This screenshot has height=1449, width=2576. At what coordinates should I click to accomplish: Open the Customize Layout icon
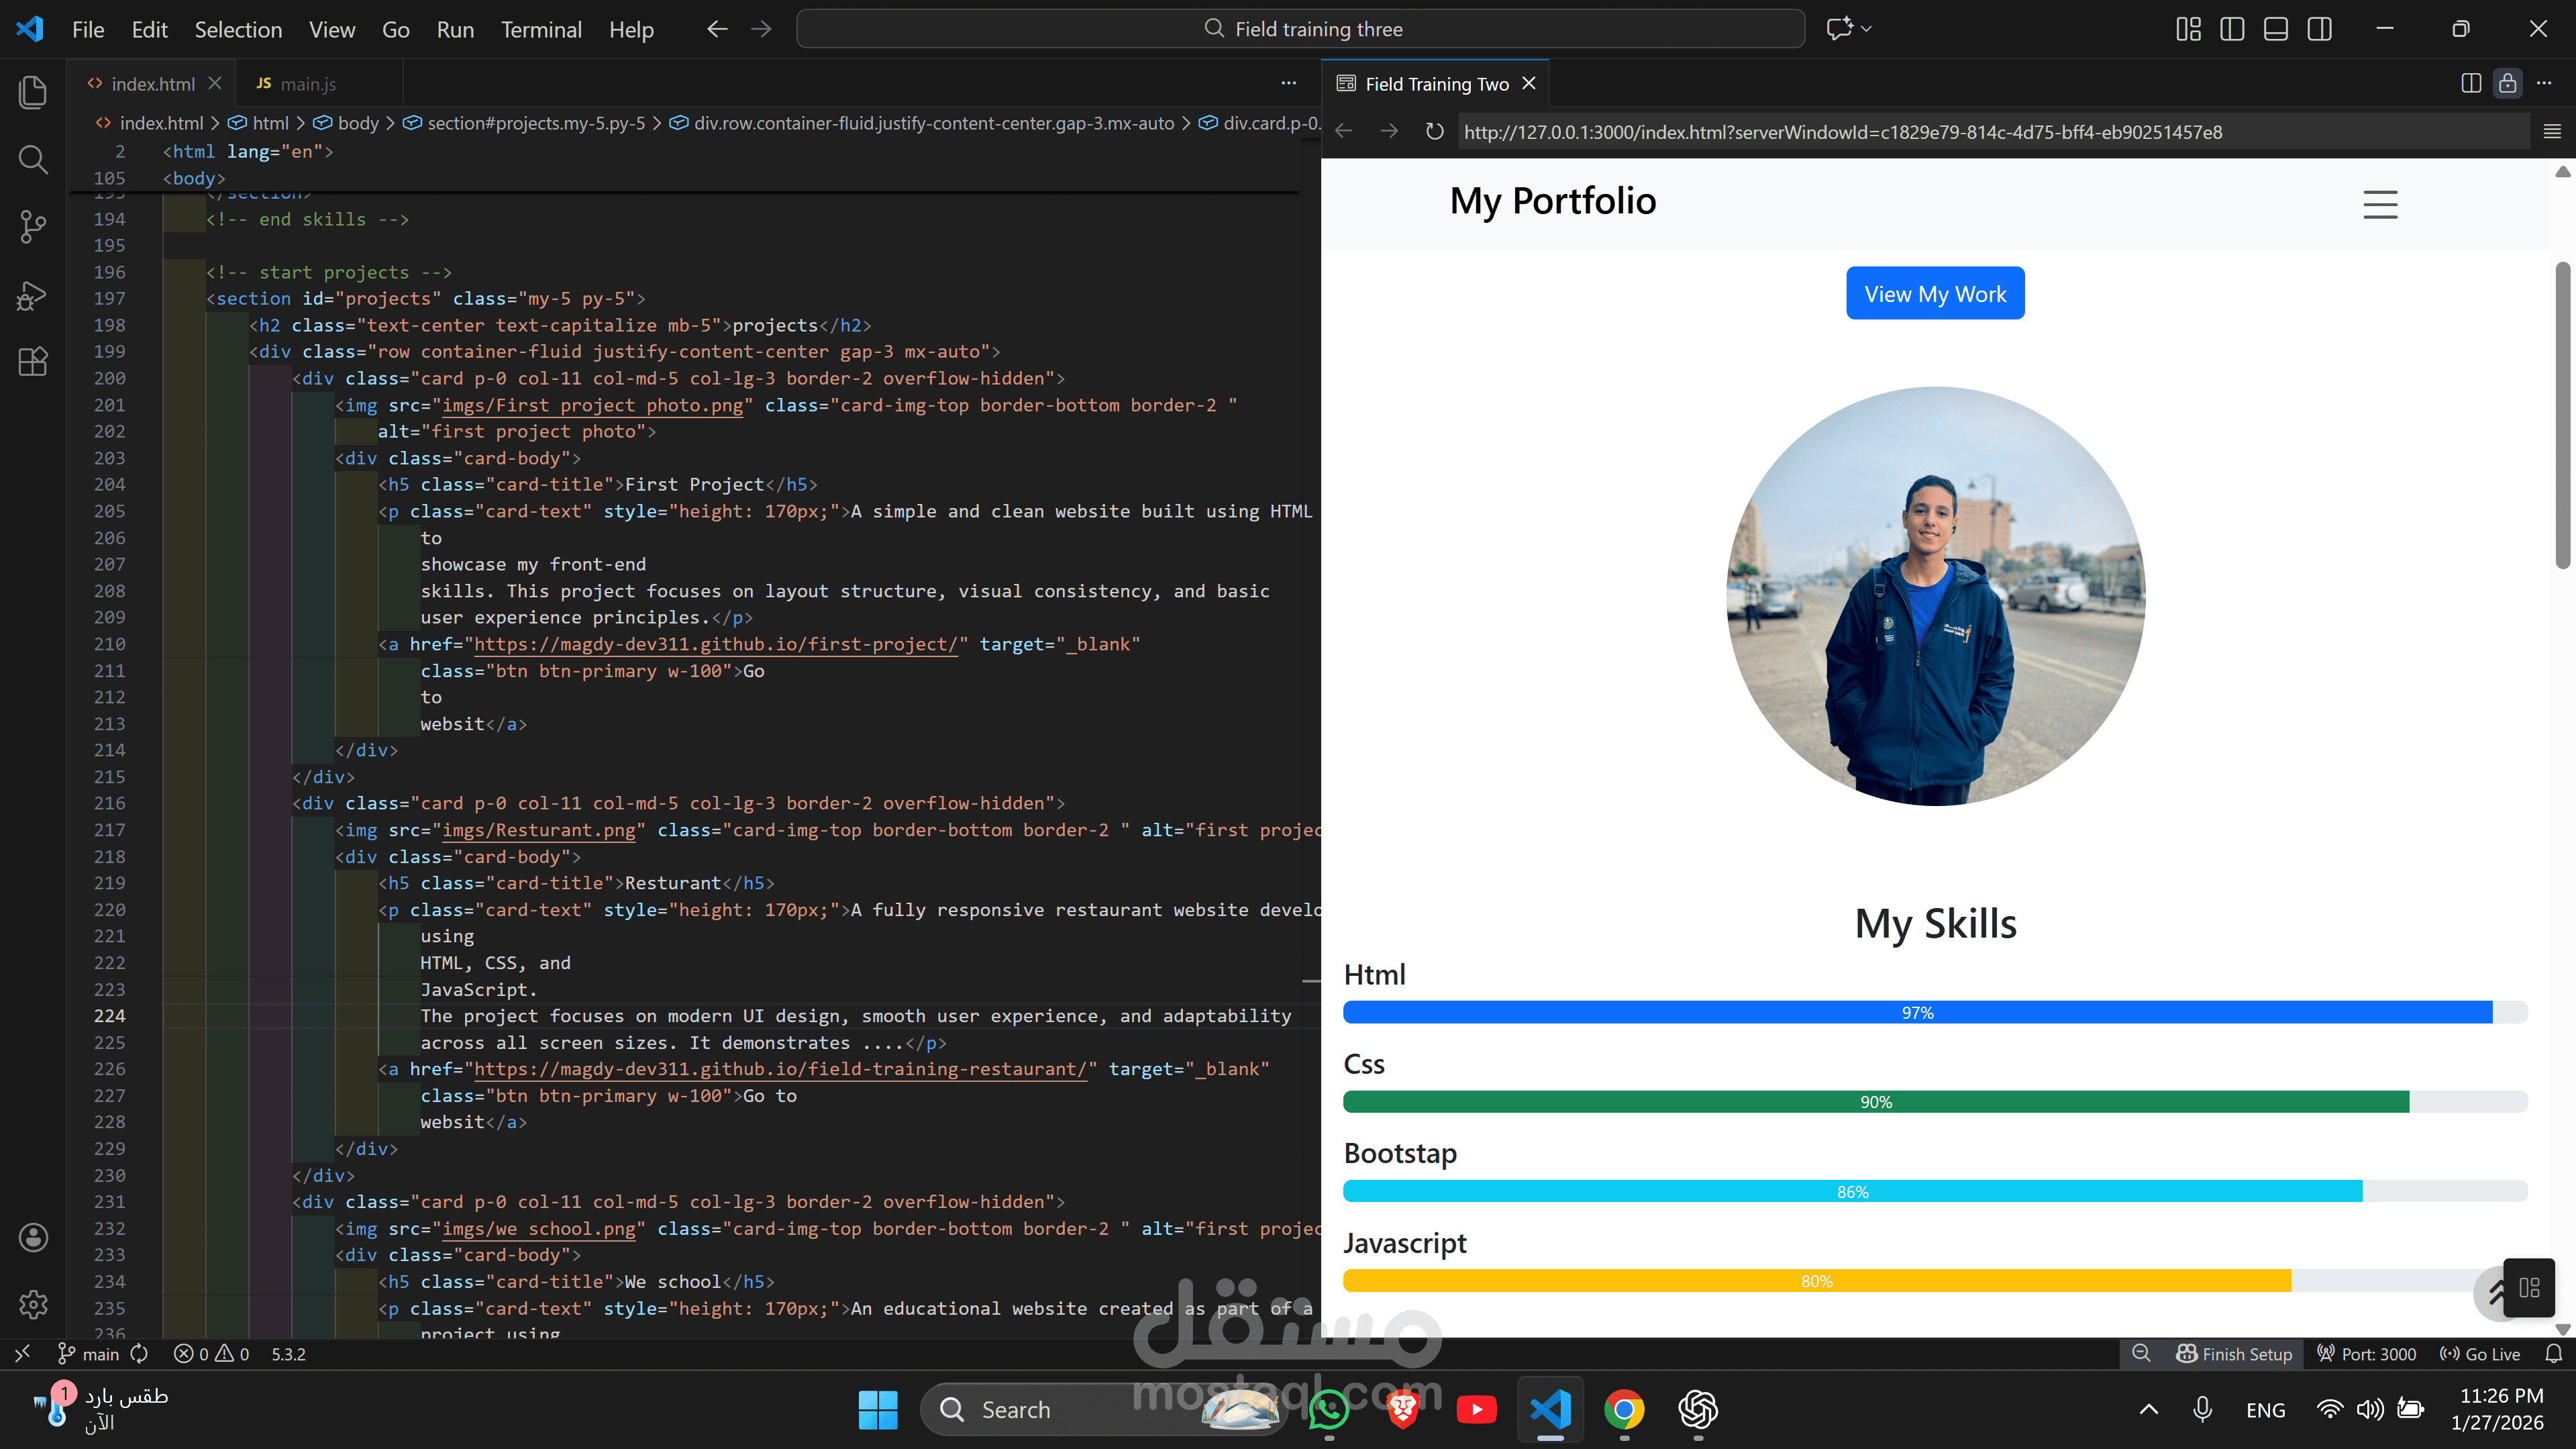(2188, 29)
